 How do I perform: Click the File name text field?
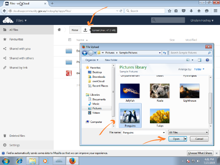pyautogui.click(x=142, y=132)
